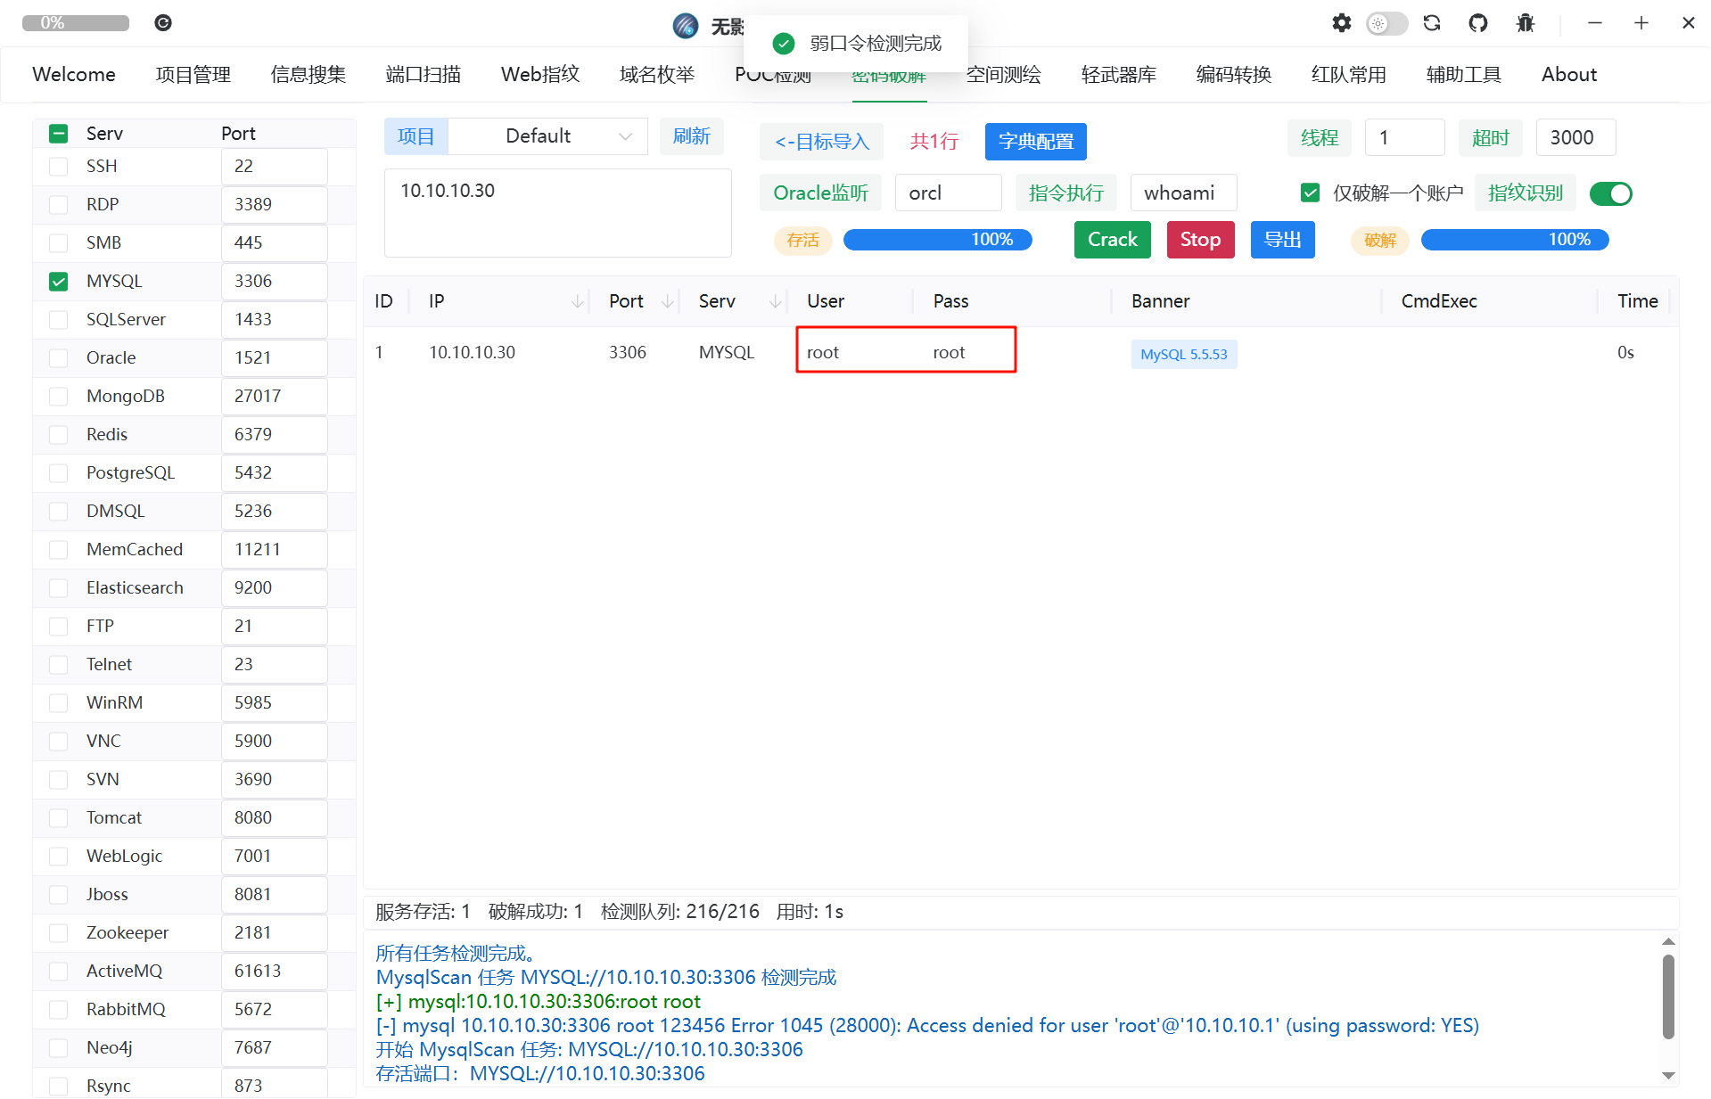
Task: Click the circular reload icon beside 0% bar
Action: [163, 23]
